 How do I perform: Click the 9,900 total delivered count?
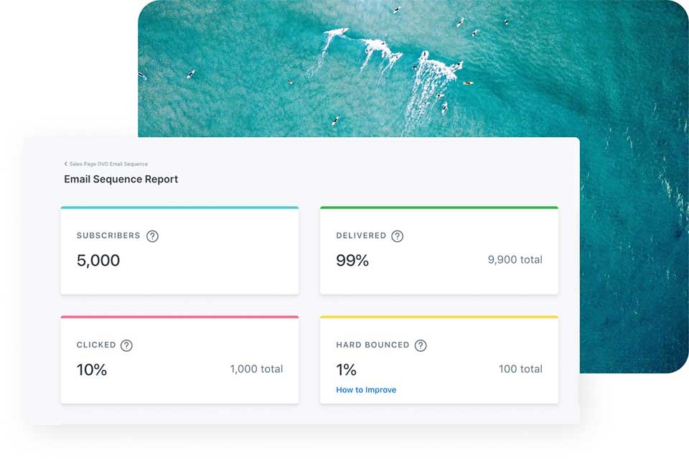point(515,260)
